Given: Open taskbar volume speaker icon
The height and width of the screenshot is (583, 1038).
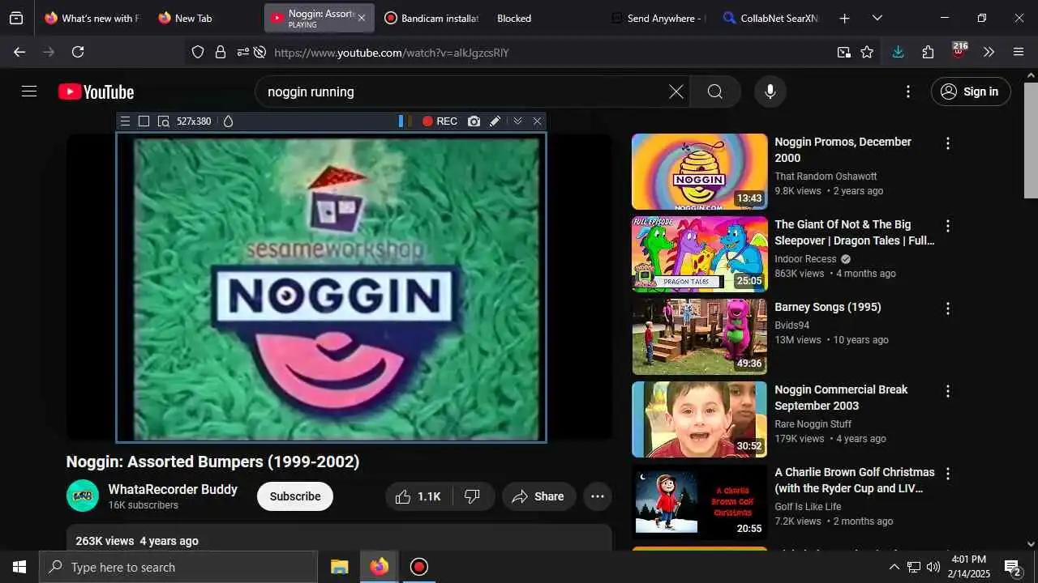Looking at the screenshot, I should click(933, 567).
